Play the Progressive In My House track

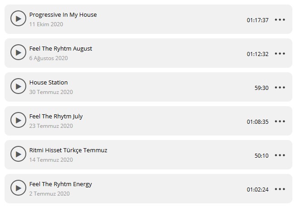pos(18,19)
